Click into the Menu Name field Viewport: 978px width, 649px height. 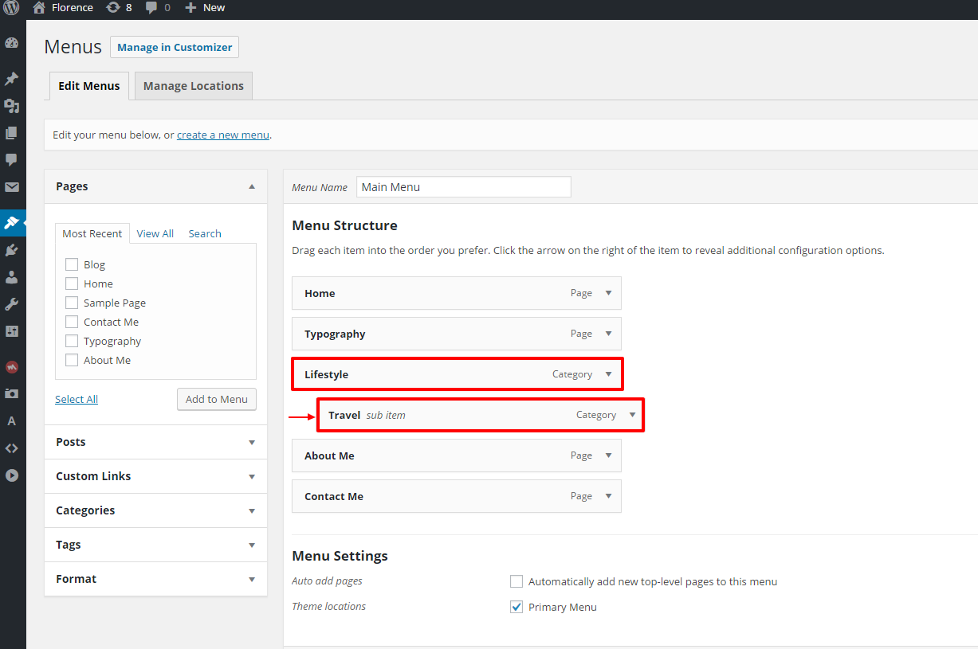(464, 187)
